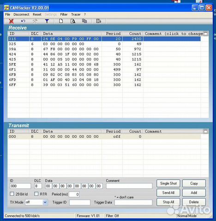Enable the RTR checkbox

tap(36, 194)
